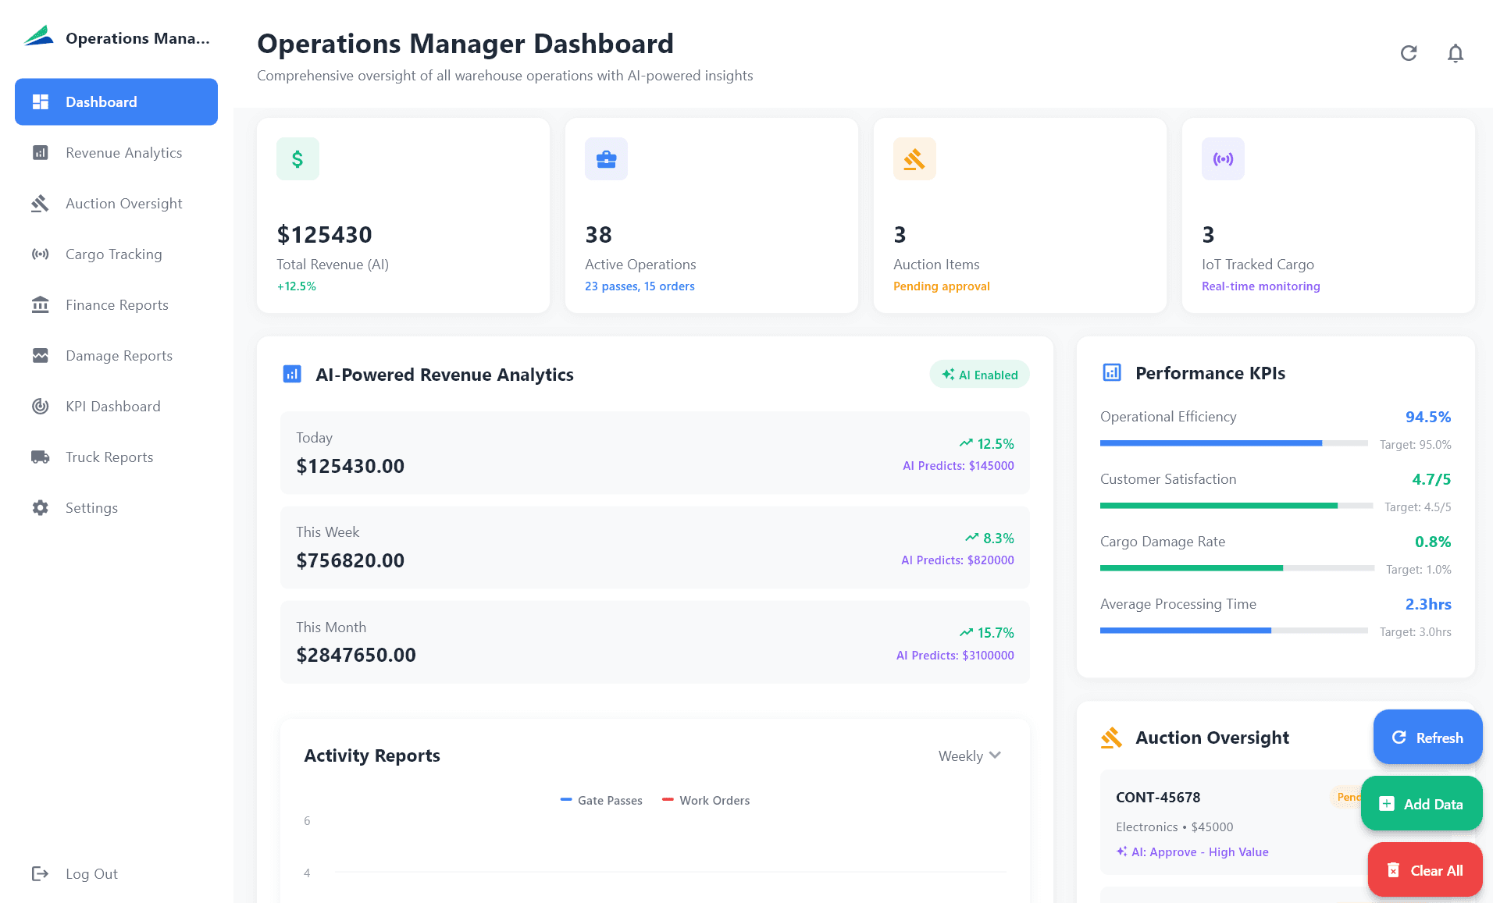
Task: Click the refresh icon in the top bar
Action: coord(1409,53)
